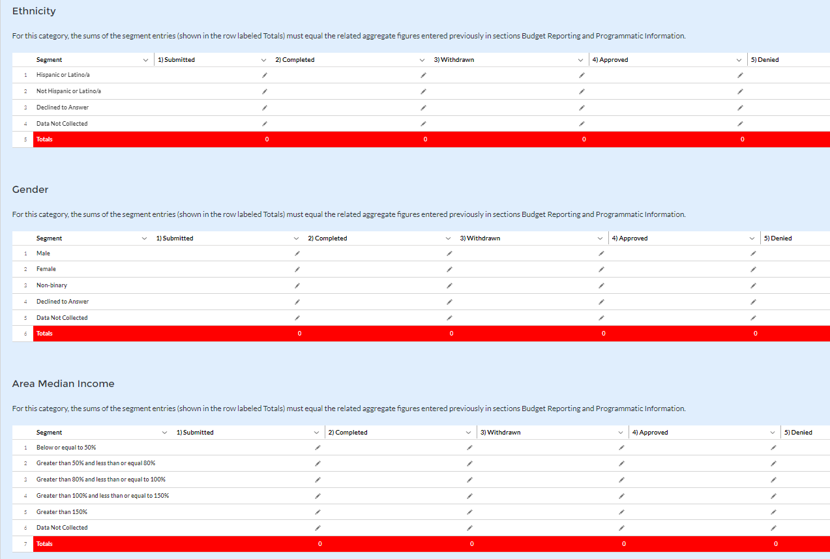This screenshot has width=830, height=559.
Task: Edit Submitted for Below or equal to 50%
Action: point(318,448)
